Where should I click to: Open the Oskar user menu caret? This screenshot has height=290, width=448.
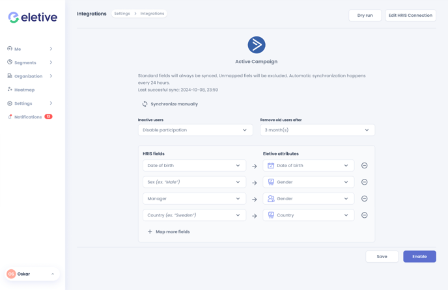53,274
